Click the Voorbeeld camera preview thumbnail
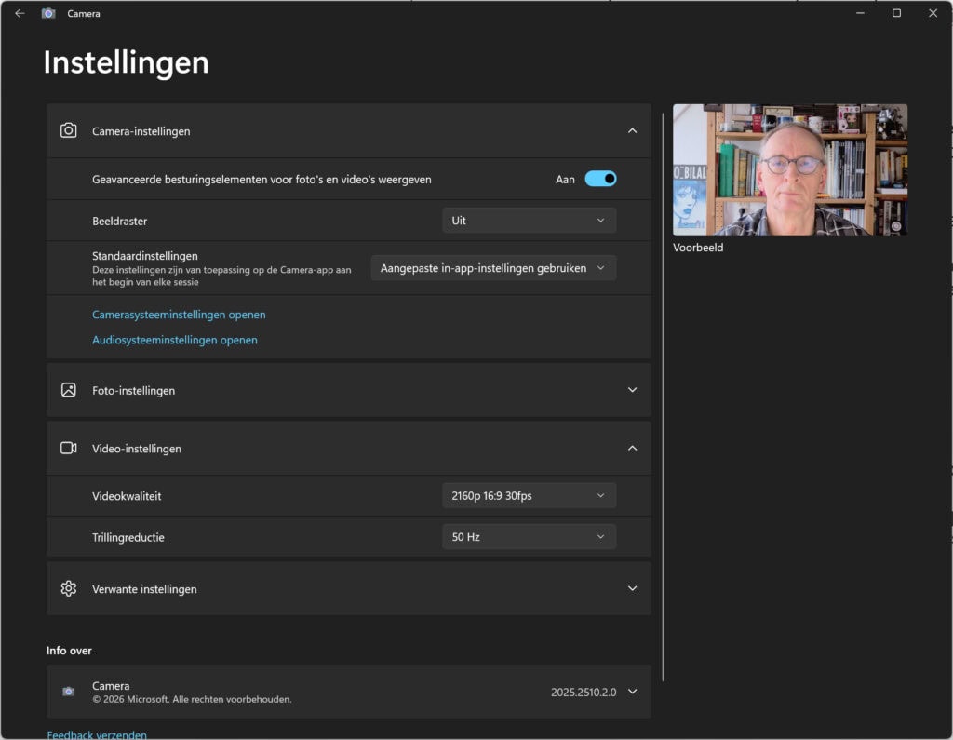 click(789, 169)
